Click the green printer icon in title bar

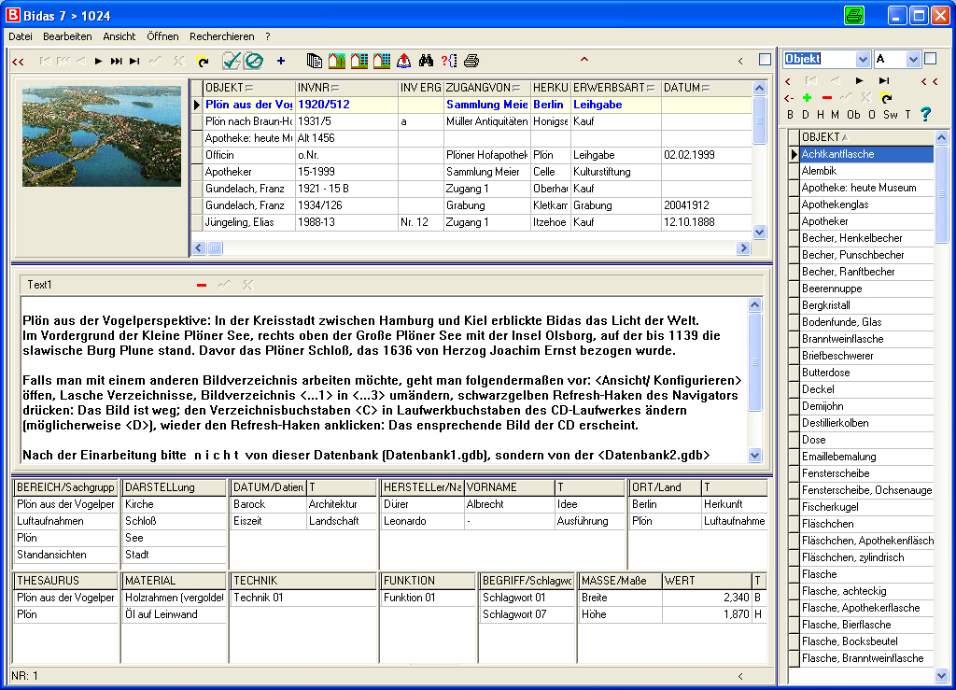(854, 15)
